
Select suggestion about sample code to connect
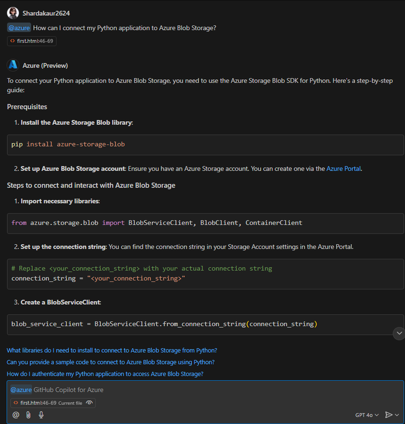(110, 362)
